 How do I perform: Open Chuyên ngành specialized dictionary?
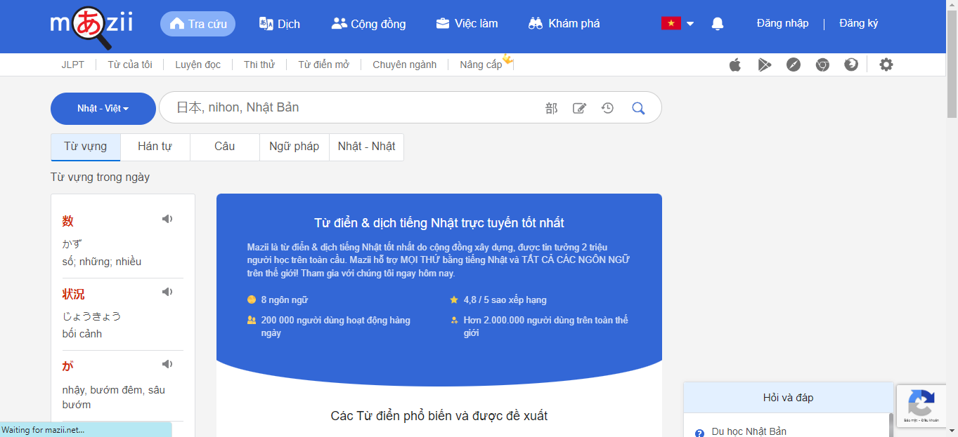(404, 65)
